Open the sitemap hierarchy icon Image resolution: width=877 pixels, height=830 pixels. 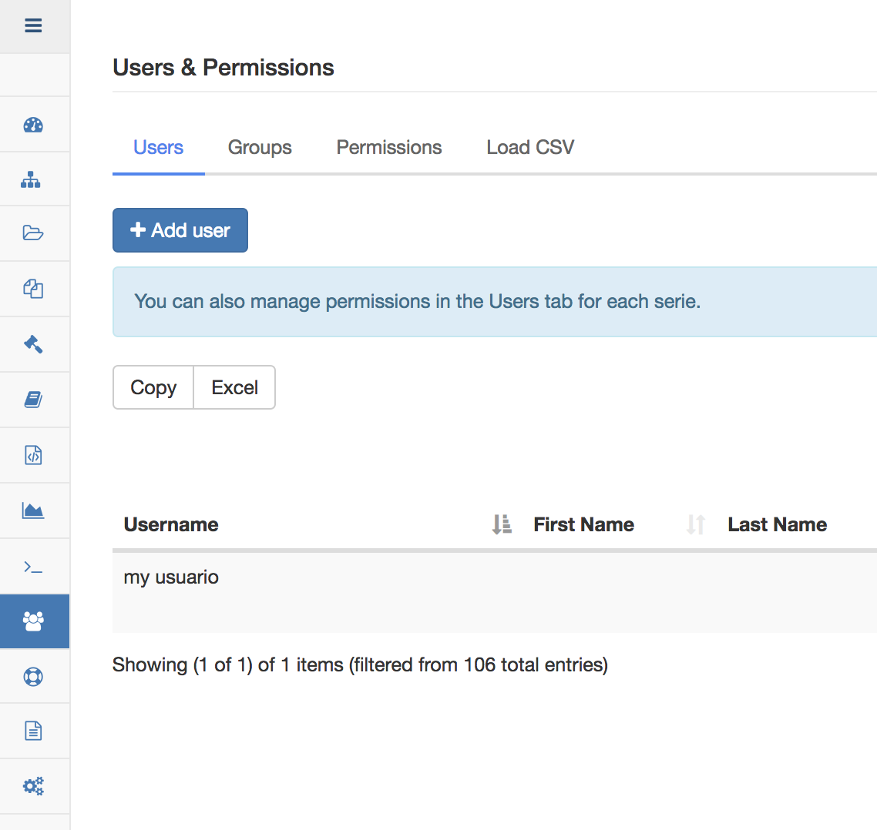[x=31, y=179]
